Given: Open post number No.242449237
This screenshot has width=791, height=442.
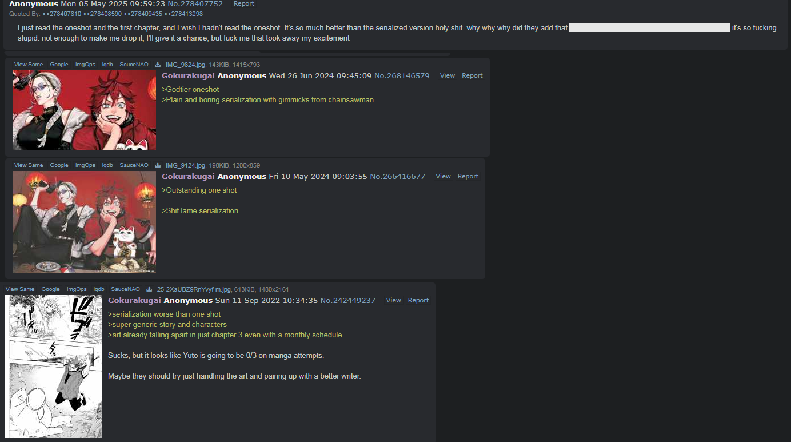Looking at the screenshot, I should (347, 300).
